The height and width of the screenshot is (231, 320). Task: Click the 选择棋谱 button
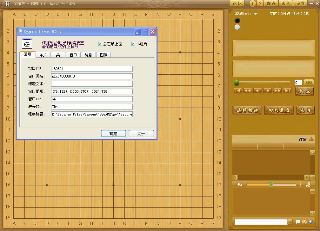[x=247, y=110]
